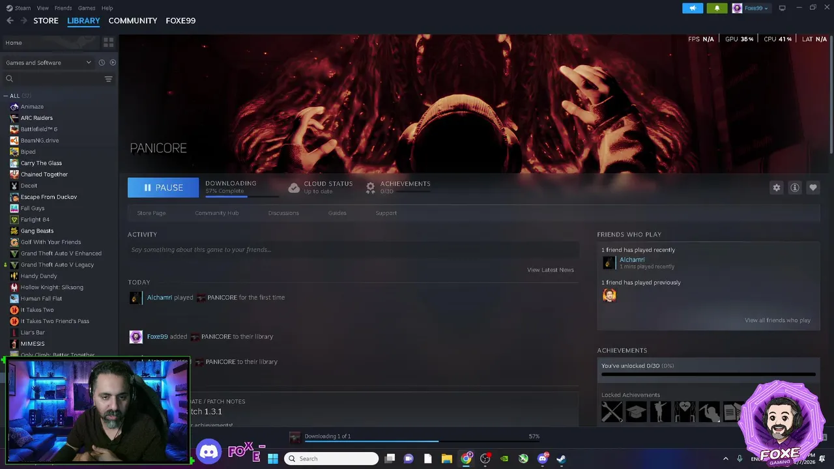Open the Friends menu
Screen dimensions: 834x469
63,8
